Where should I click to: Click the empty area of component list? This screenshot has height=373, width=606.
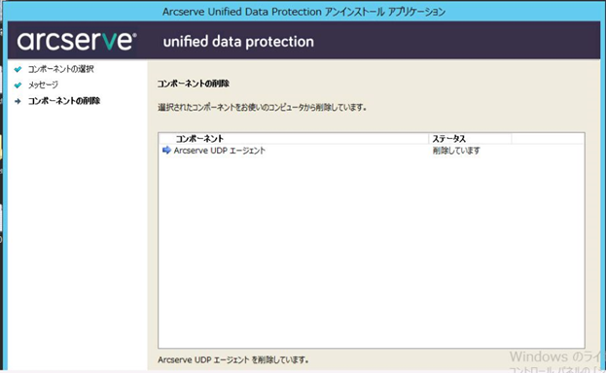point(371,251)
